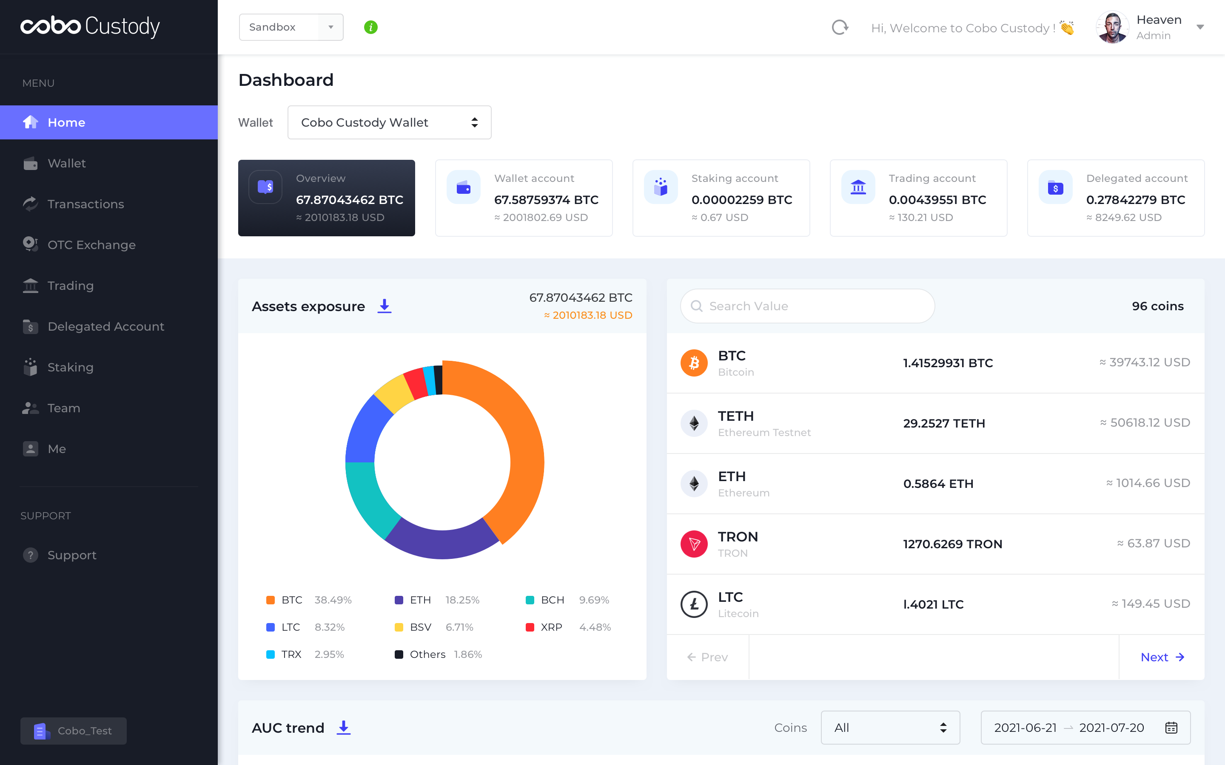
Task: Download the Assets exposure report
Action: 385,306
